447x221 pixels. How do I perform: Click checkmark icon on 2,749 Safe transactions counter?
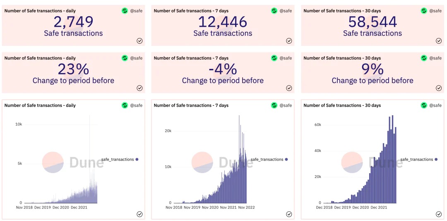coord(139,40)
